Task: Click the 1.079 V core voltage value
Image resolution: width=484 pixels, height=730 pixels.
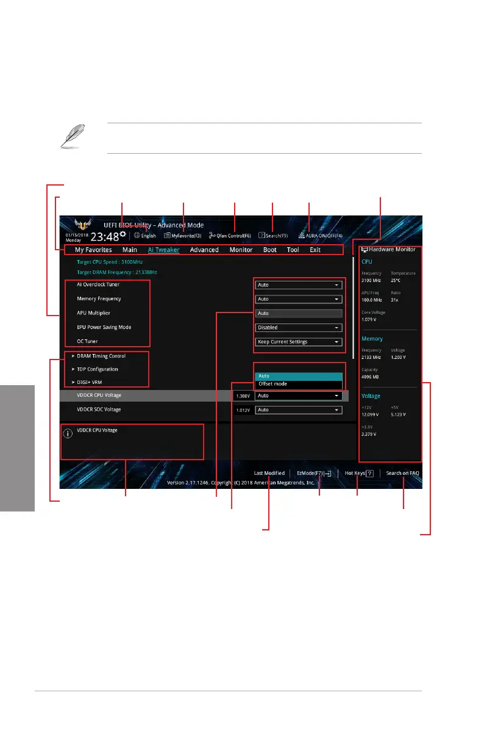Action: [x=369, y=320]
